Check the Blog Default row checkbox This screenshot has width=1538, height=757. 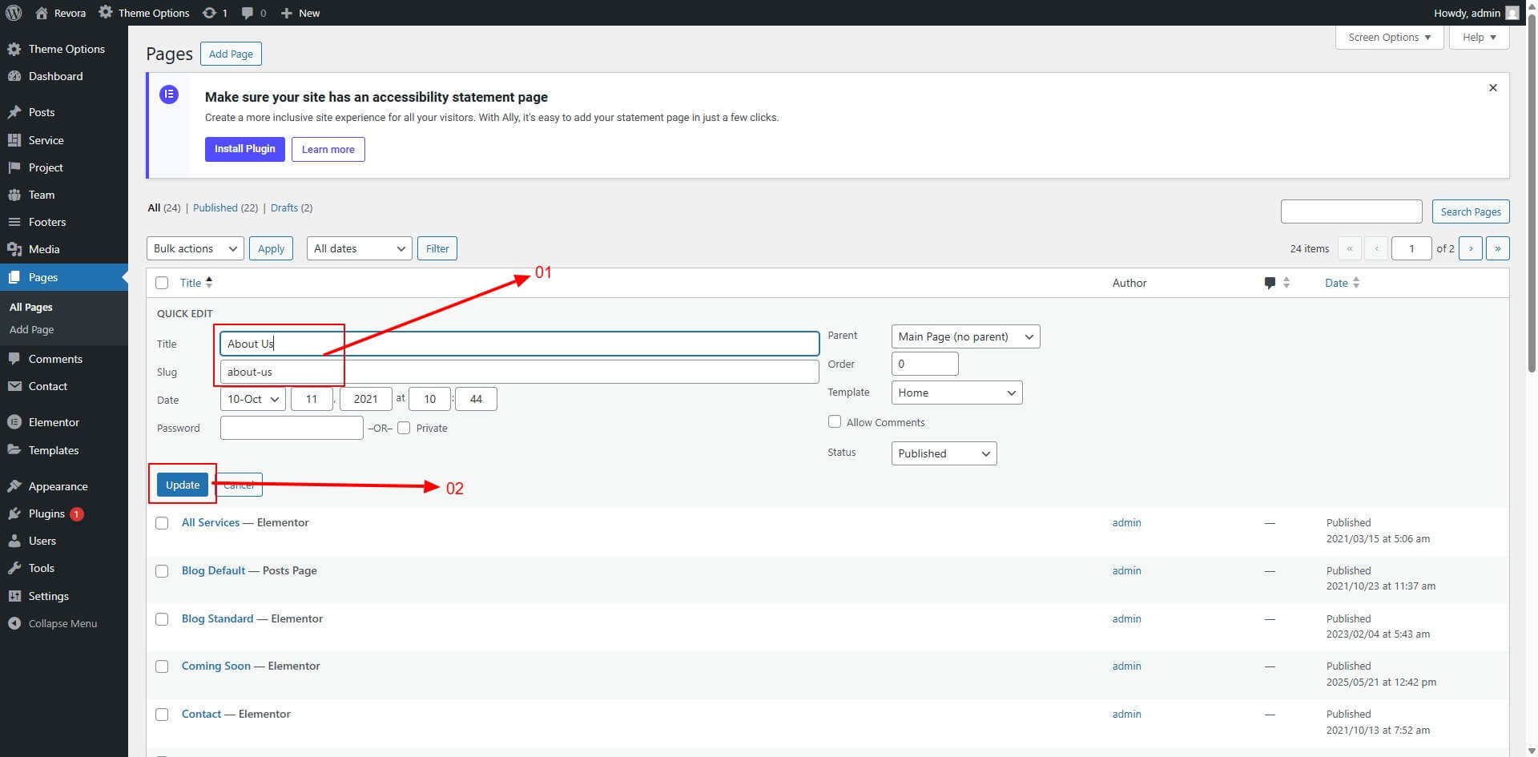tap(162, 571)
